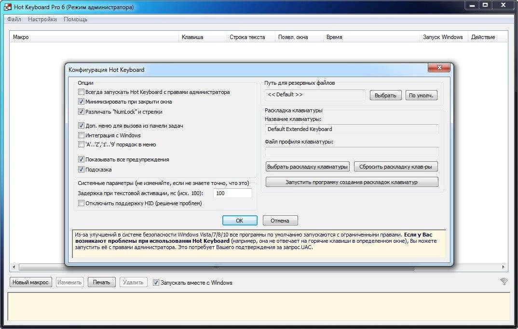Sort by the Макро column header
This screenshot has width=518, height=329.
click(x=94, y=37)
